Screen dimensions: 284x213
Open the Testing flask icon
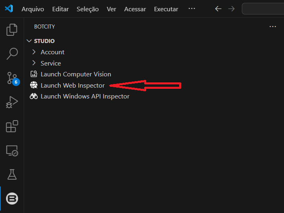tap(12, 174)
